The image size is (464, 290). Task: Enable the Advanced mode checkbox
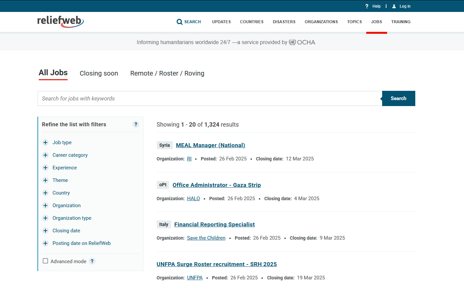click(45, 261)
